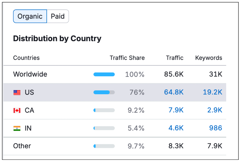Viewport: 241px width, 162px height.
Task: Click the US flag icon
Action: point(17,93)
